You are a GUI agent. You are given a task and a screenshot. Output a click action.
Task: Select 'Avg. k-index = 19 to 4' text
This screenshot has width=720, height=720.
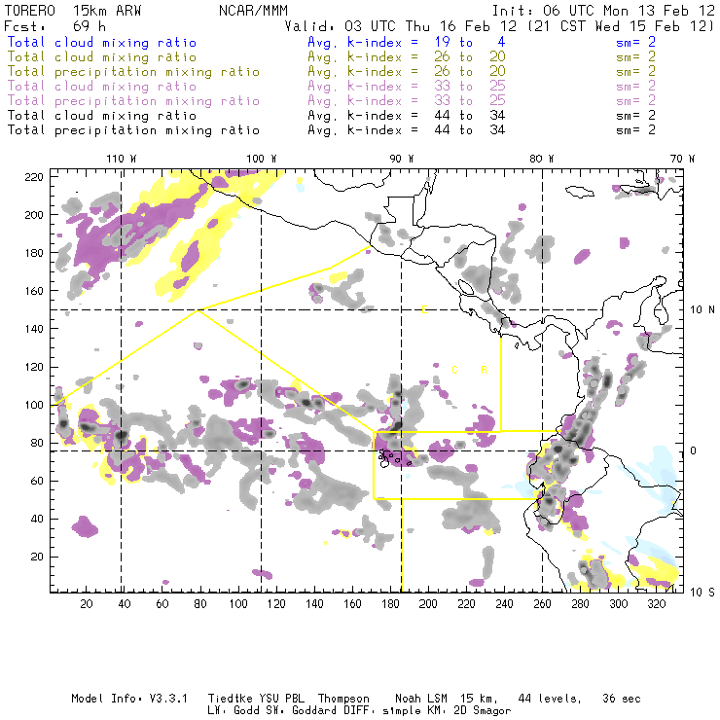pyautogui.click(x=407, y=42)
